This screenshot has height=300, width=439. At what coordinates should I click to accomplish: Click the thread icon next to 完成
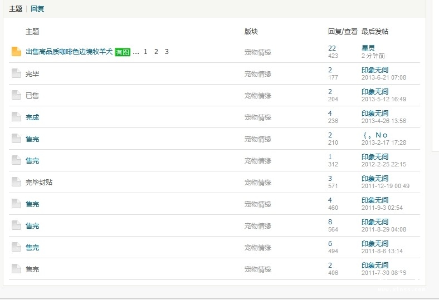click(16, 117)
